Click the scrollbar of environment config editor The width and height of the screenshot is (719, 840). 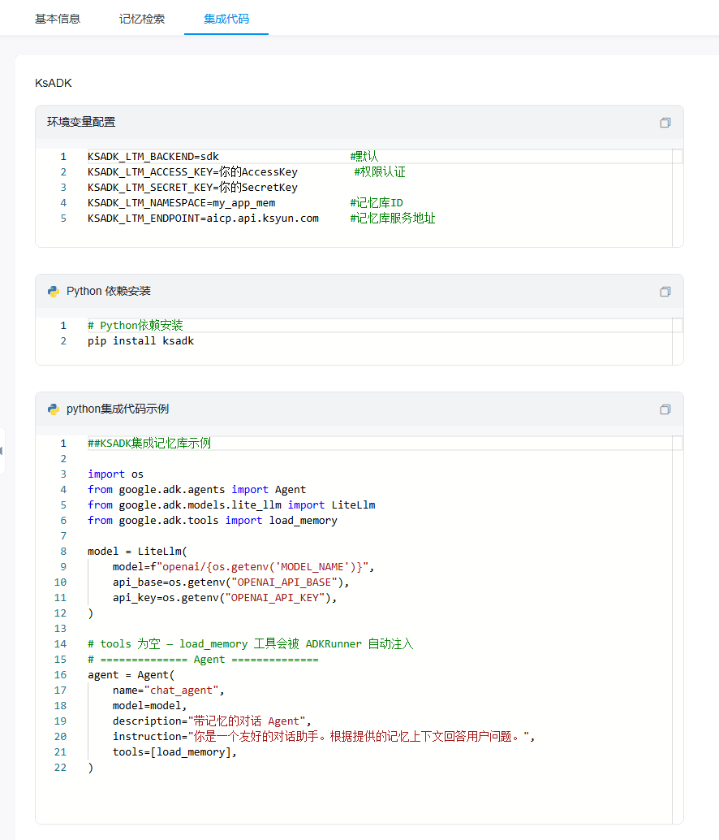[678, 199]
